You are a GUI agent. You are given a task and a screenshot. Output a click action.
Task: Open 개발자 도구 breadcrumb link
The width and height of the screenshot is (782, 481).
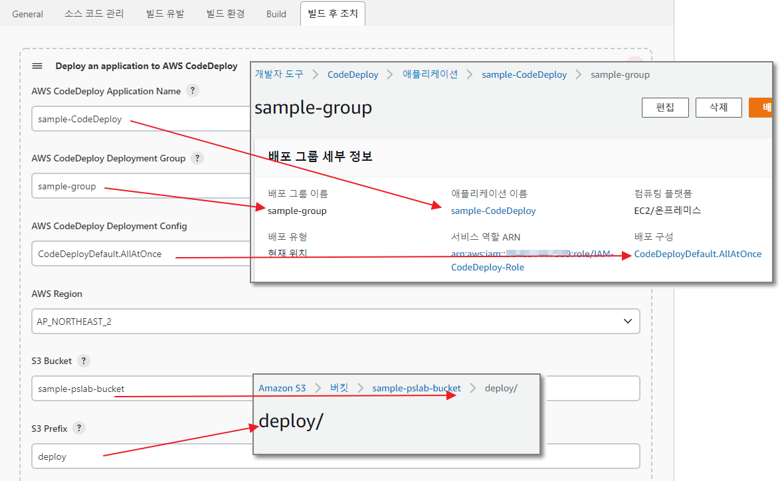coord(279,74)
